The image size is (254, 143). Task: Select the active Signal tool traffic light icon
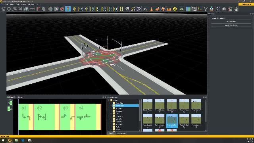pos(68,9)
